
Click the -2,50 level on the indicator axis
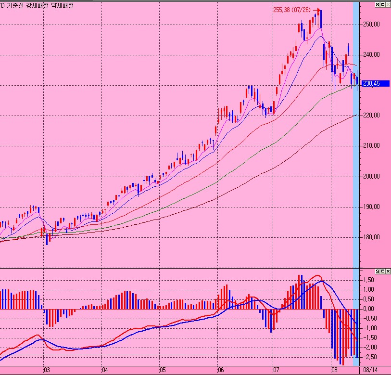click(370, 357)
